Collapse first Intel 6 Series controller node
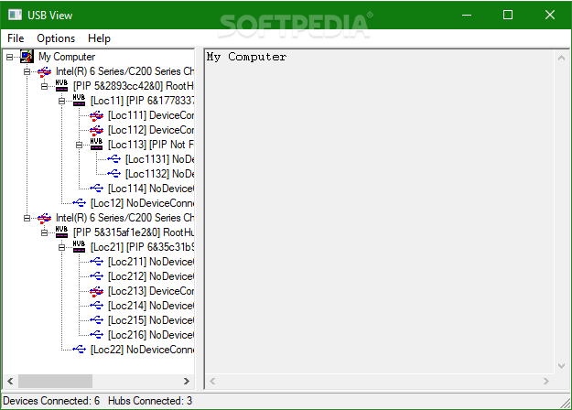572x410 pixels. [27, 72]
